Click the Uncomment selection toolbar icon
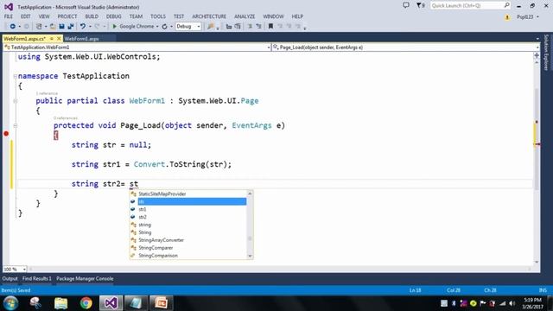This screenshot has width=553, height=311. click(x=238, y=27)
